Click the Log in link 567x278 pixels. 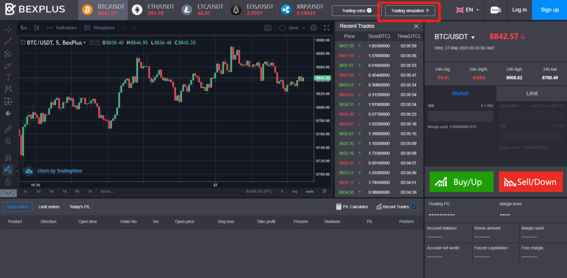click(x=519, y=10)
